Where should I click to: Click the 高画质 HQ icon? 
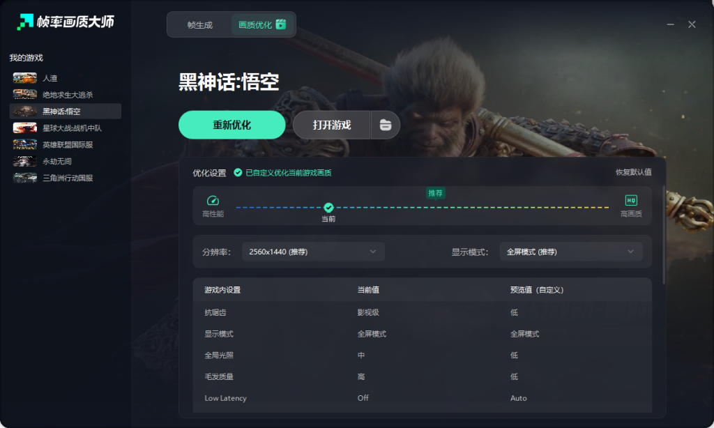tap(631, 200)
